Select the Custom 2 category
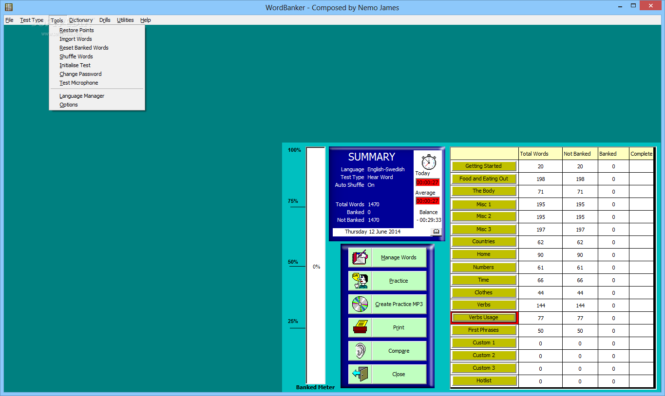This screenshot has height=396, width=665. click(x=484, y=355)
